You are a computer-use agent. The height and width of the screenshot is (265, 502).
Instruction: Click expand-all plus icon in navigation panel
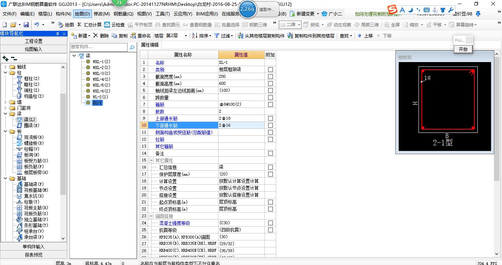[x=6, y=58]
